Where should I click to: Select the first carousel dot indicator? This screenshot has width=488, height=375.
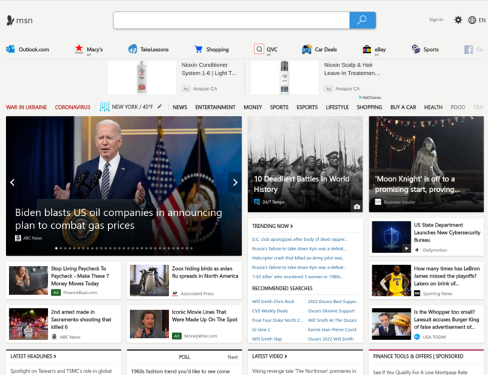(x=56, y=248)
